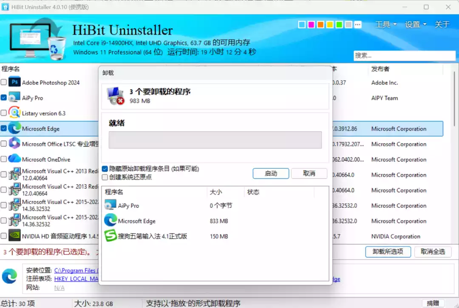This screenshot has height=308, width=459.
Task: Click the large Edge icon in the details panel
Action: (x=10, y=276)
